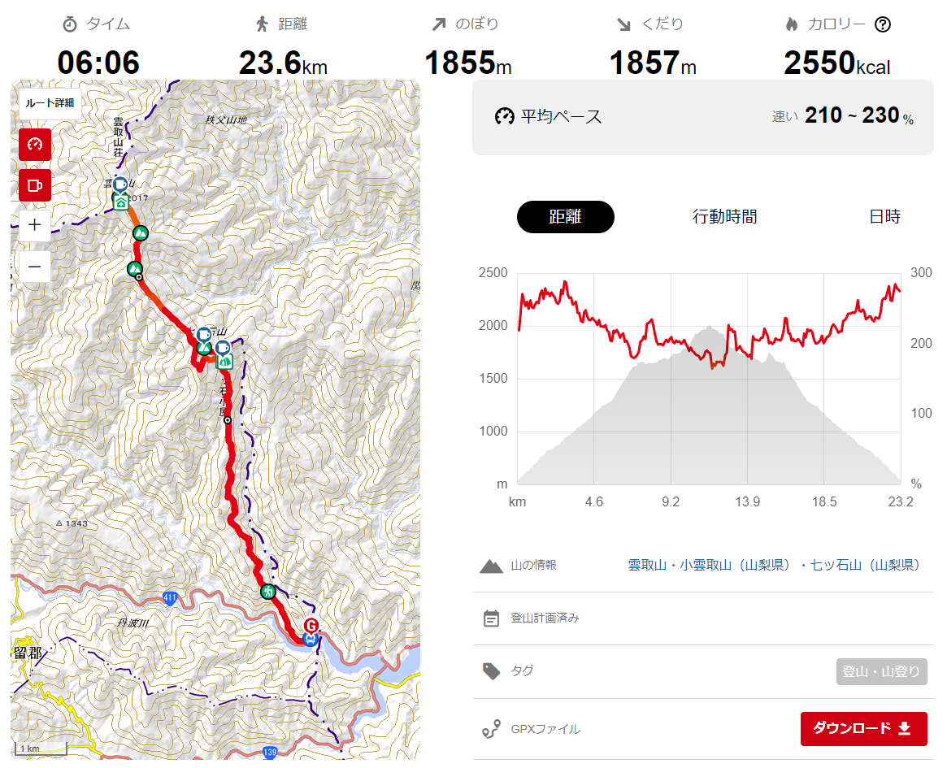Zoom out the map with minus button

[35, 267]
